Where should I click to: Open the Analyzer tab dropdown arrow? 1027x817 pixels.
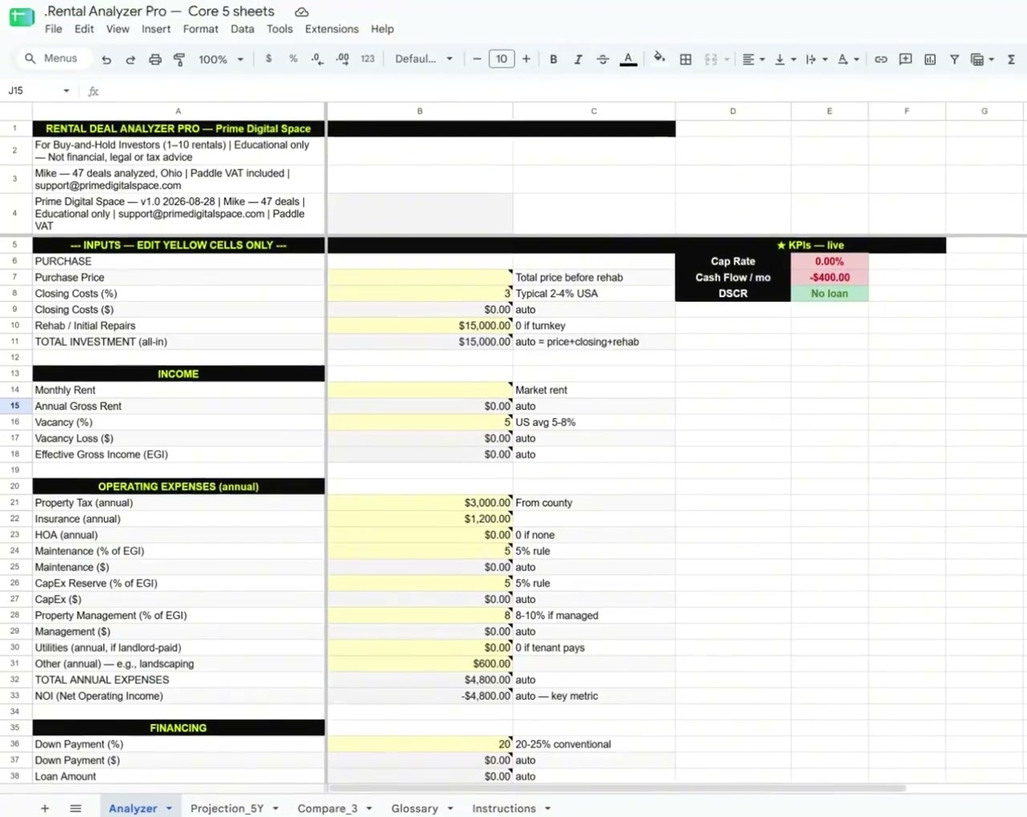[169, 808]
